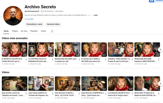Screen dimensions: 163x103
Task: Open title "La Grabación SECRETA de la Guerra de la Pareja"
Action: click(x=119, y=94)
